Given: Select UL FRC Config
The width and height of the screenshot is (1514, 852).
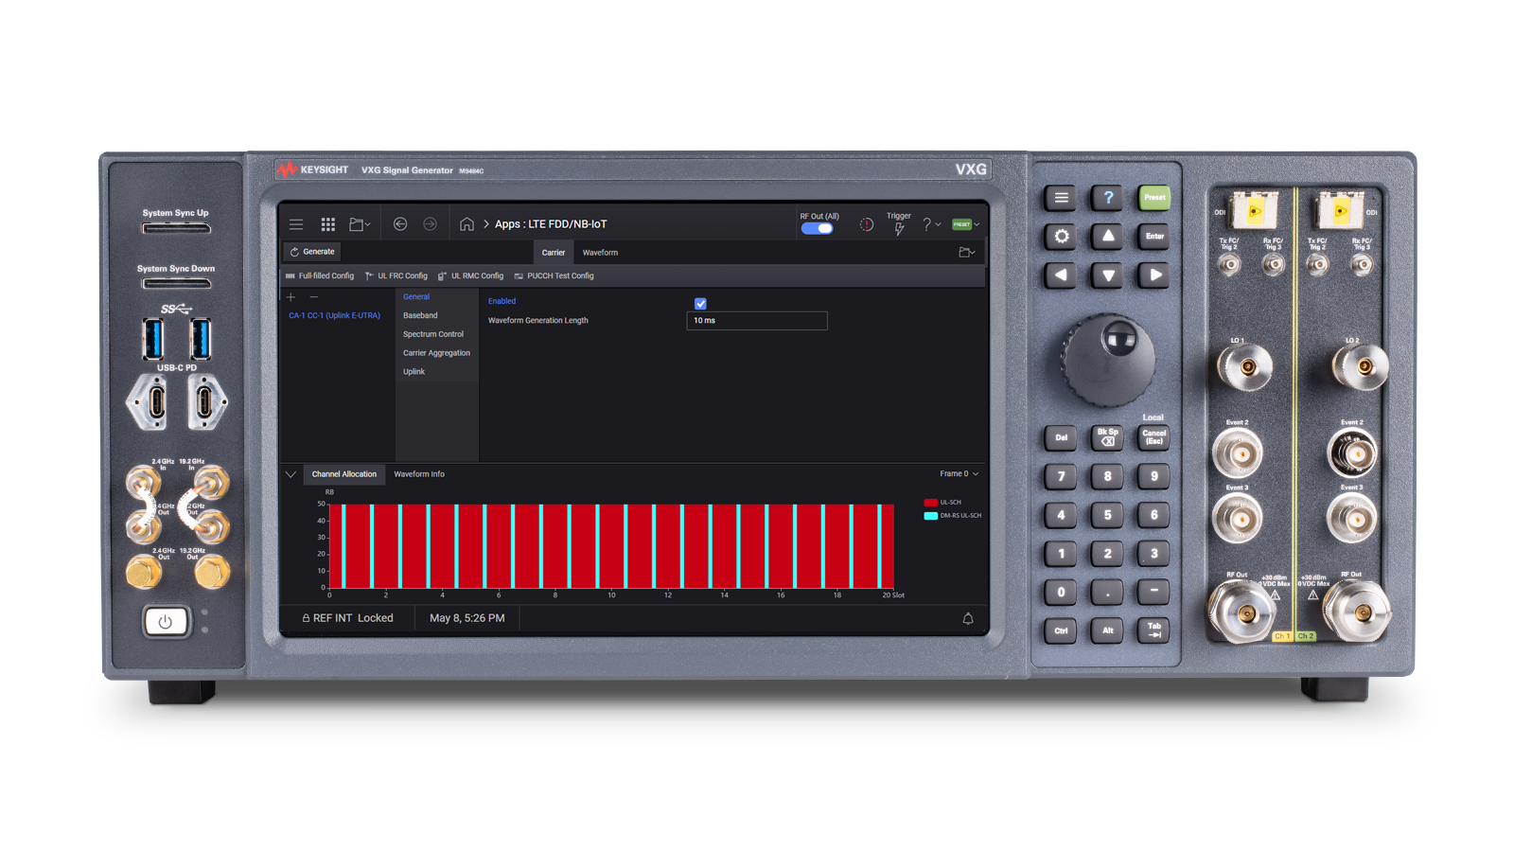Looking at the screenshot, I should [x=396, y=276].
